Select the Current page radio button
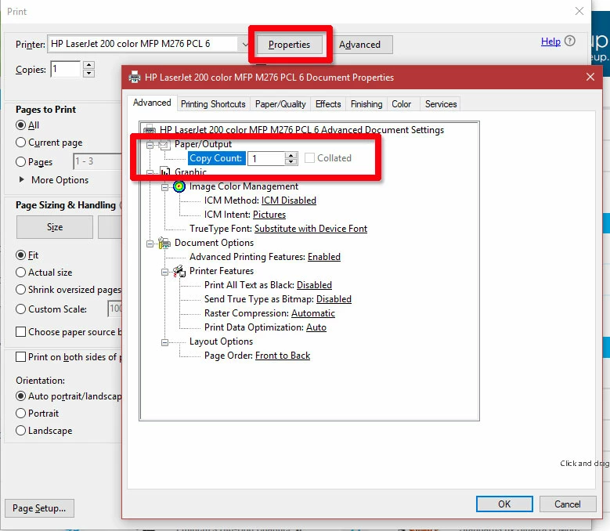Image resolution: width=610 pixels, height=531 pixels. pyautogui.click(x=20, y=143)
